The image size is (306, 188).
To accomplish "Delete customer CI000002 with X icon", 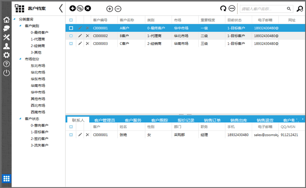I will 87,36.
